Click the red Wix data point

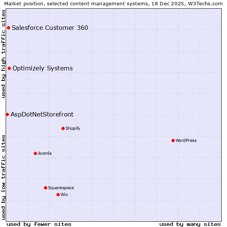click(58, 195)
